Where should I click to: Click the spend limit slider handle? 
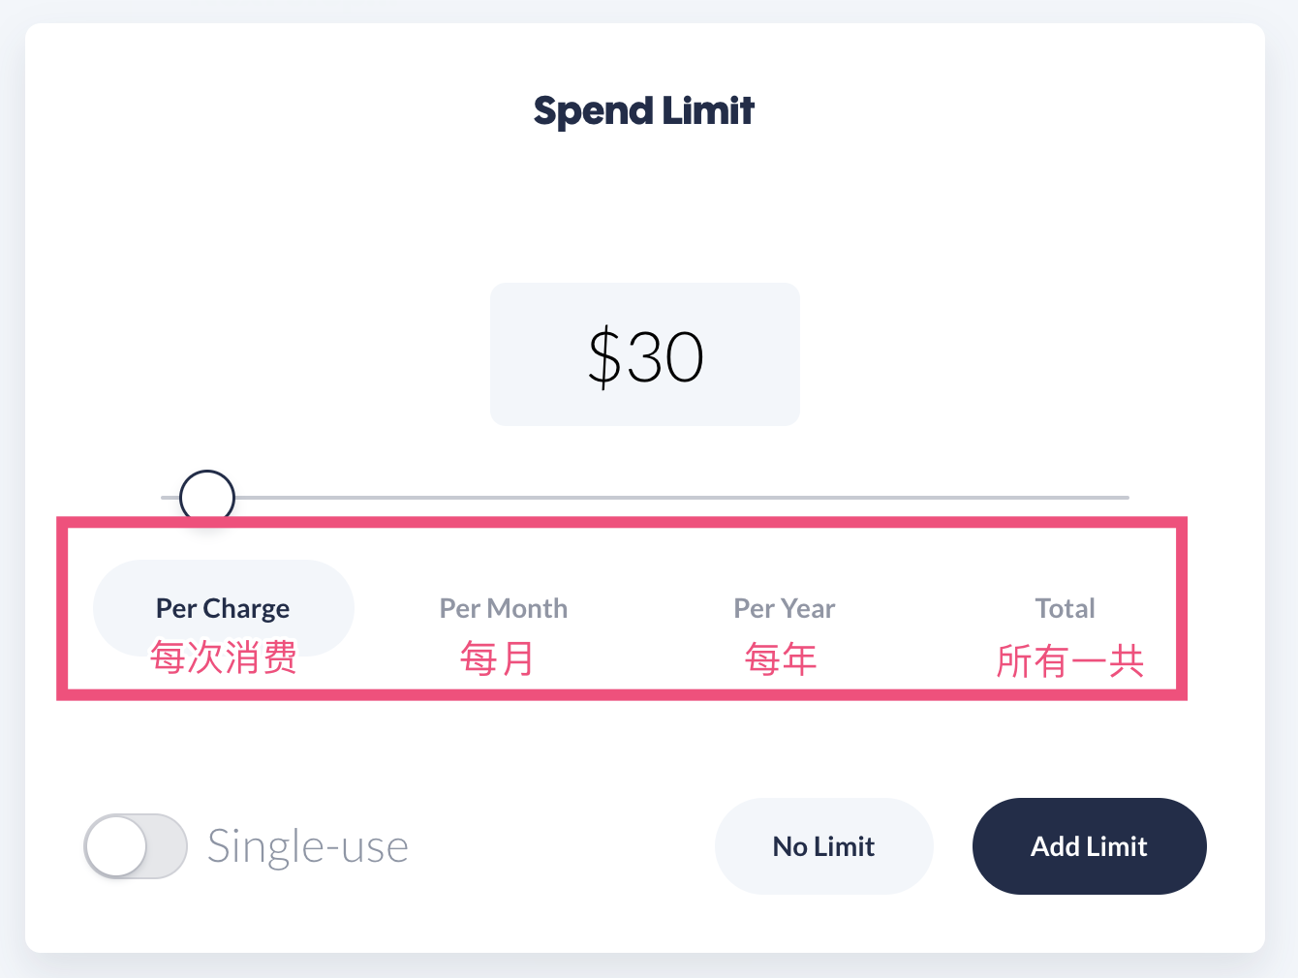pyautogui.click(x=205, y=496)
